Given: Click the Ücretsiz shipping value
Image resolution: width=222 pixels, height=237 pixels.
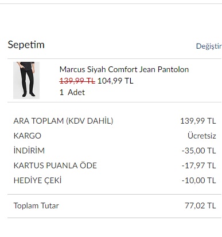Looking at the screenshot, I should tap(202, 136).
